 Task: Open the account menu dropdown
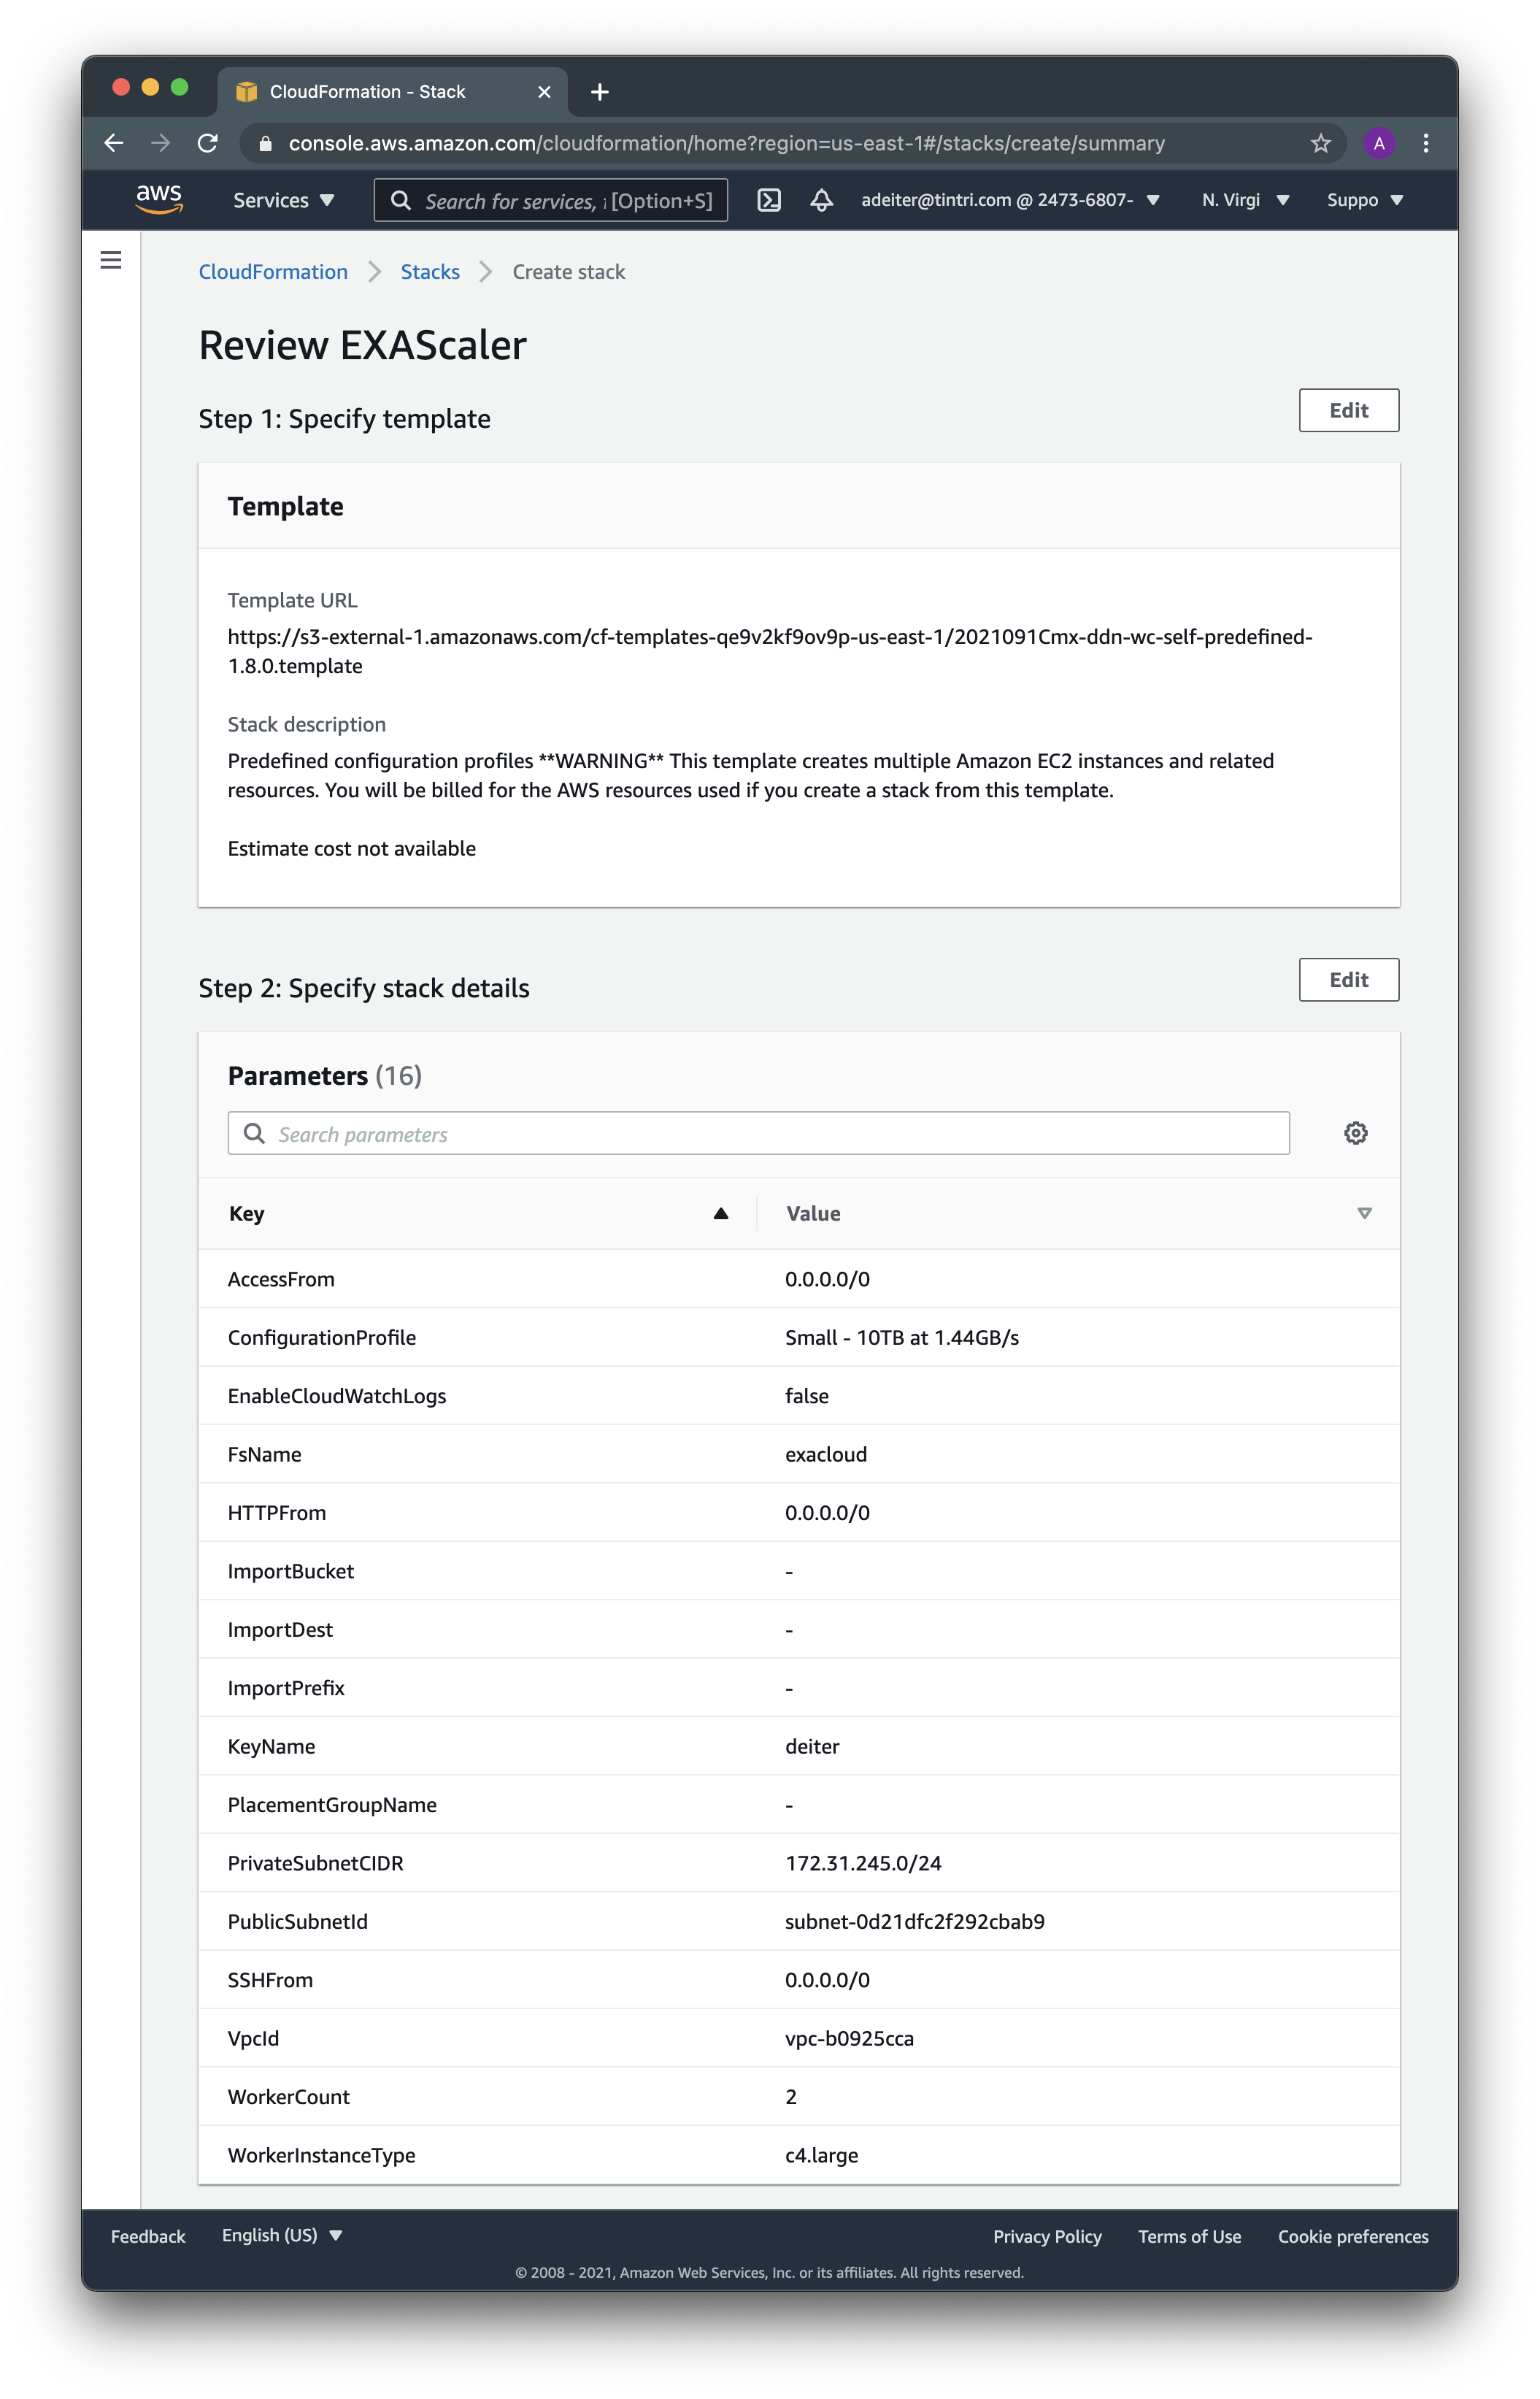(1010, 200)
